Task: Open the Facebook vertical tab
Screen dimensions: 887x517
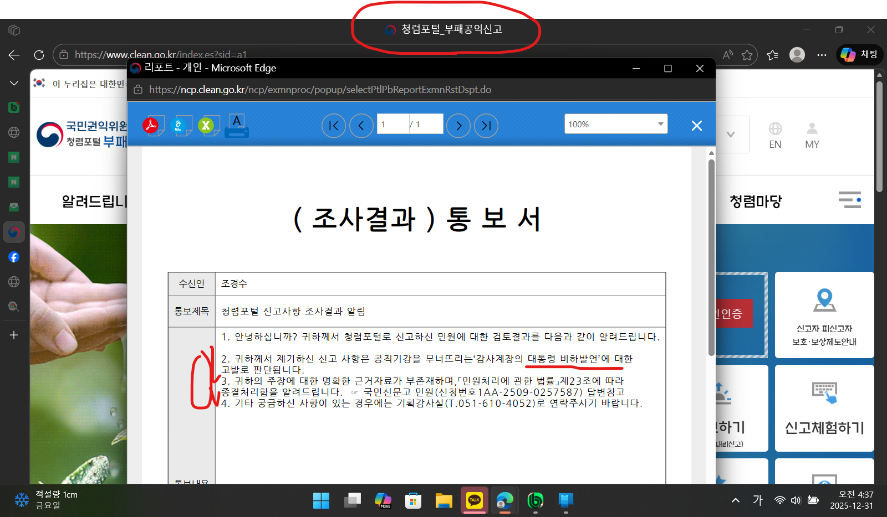Action: tap(14, 257)
